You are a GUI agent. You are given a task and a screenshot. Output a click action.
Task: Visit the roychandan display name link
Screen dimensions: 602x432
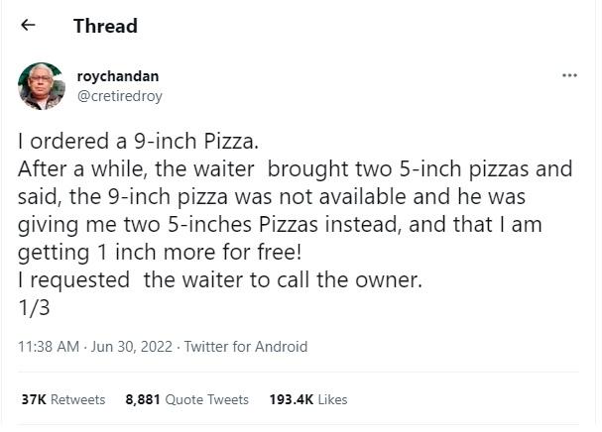click(x=118, y=76)
